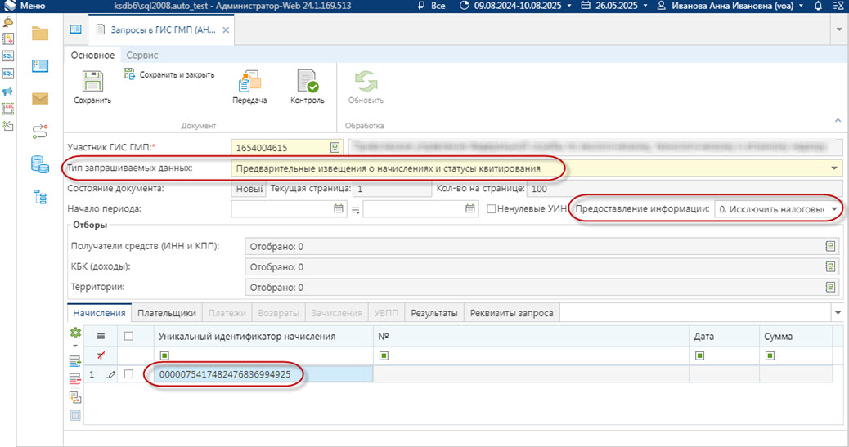
Task: Toggle filter marker under № column
Action: click(384, 355)
